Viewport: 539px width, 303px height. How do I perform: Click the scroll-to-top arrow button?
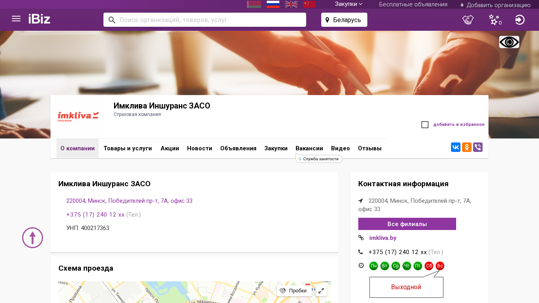[32, 238]
